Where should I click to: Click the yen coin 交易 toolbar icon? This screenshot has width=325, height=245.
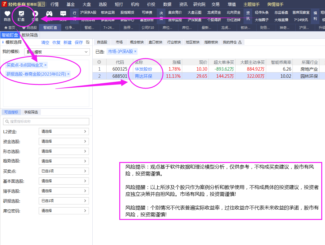coord(35,14)
